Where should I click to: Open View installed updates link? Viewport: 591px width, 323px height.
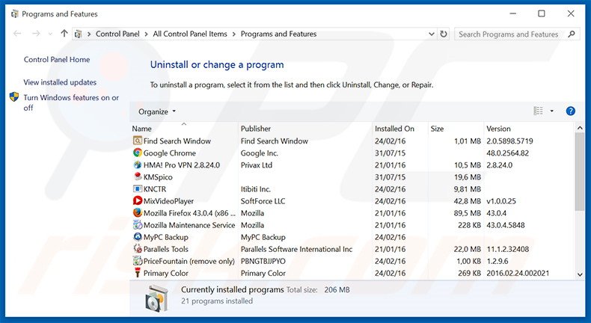pos(60,82)
